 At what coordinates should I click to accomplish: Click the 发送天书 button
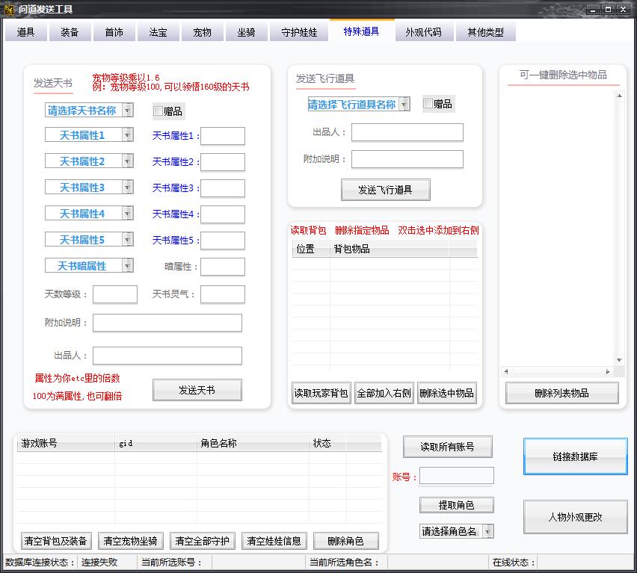tap(197, 390)
